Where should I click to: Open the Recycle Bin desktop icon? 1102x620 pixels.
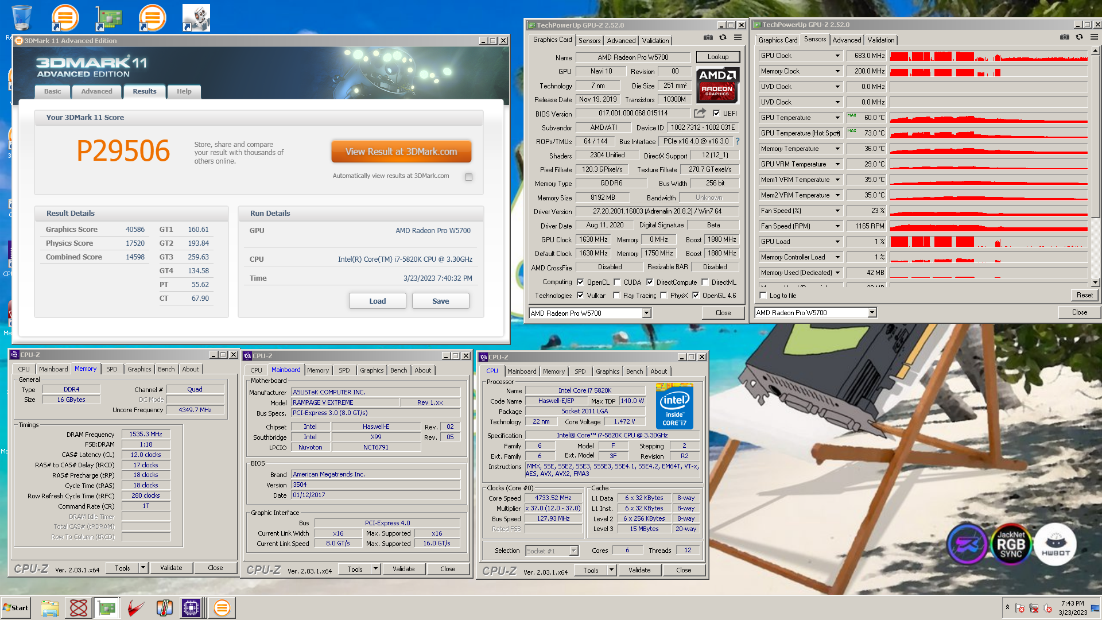click(x=22, y=17)
